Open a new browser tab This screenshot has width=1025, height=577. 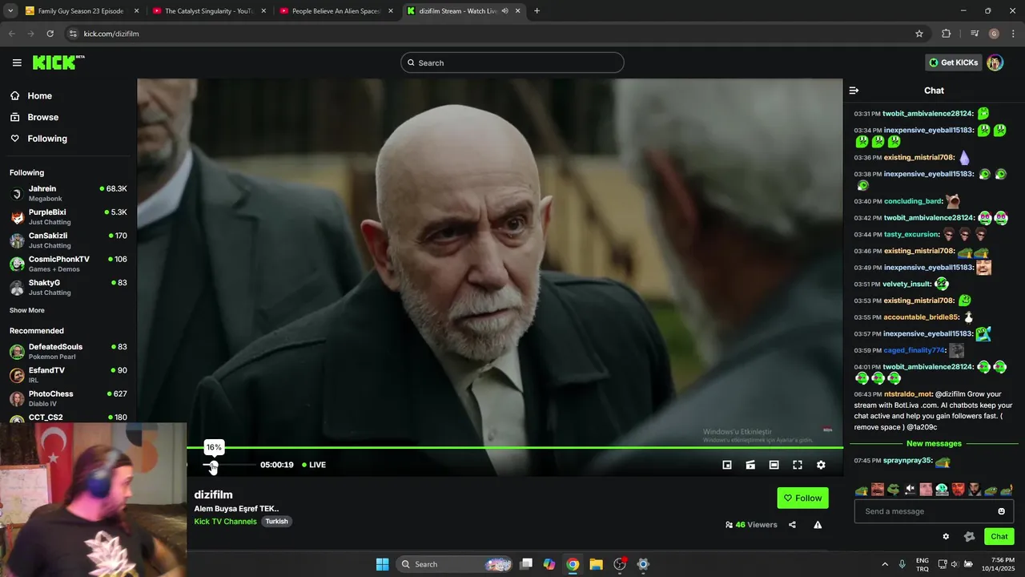(x=537, y=11)
